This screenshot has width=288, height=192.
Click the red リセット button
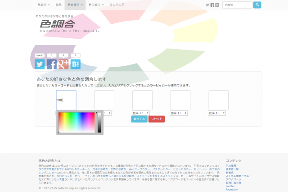[x=157, y=119]
